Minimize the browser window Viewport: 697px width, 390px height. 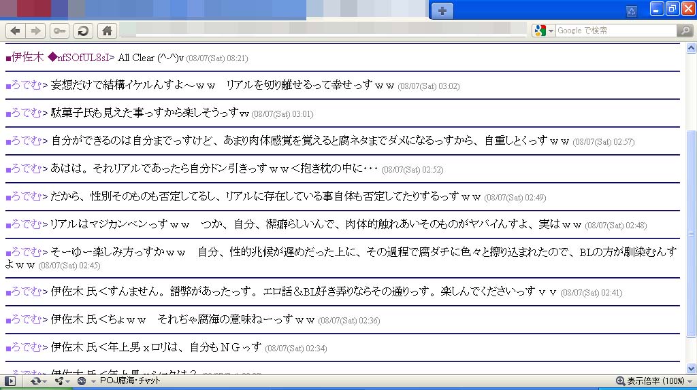tap(657, 8)
